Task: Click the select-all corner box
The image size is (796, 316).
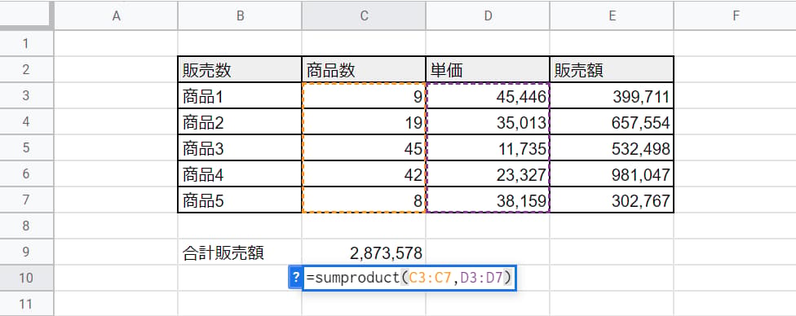Action: pyautogui.click(x=26, y=15)
